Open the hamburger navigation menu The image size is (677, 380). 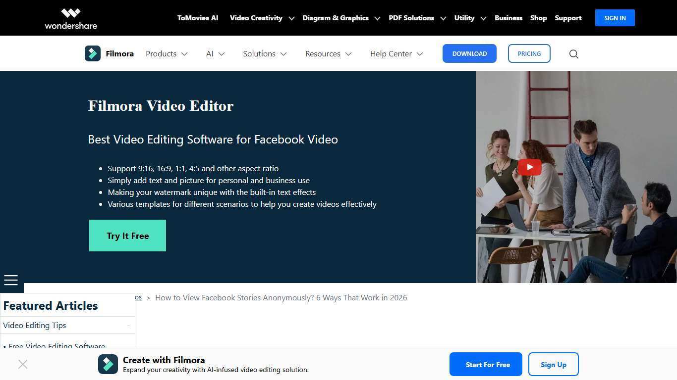pyautogui.click(x=10, y=280)
